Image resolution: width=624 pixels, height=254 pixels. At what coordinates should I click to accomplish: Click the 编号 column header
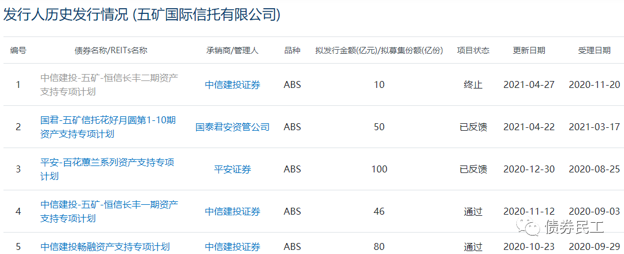coord(18,50)
